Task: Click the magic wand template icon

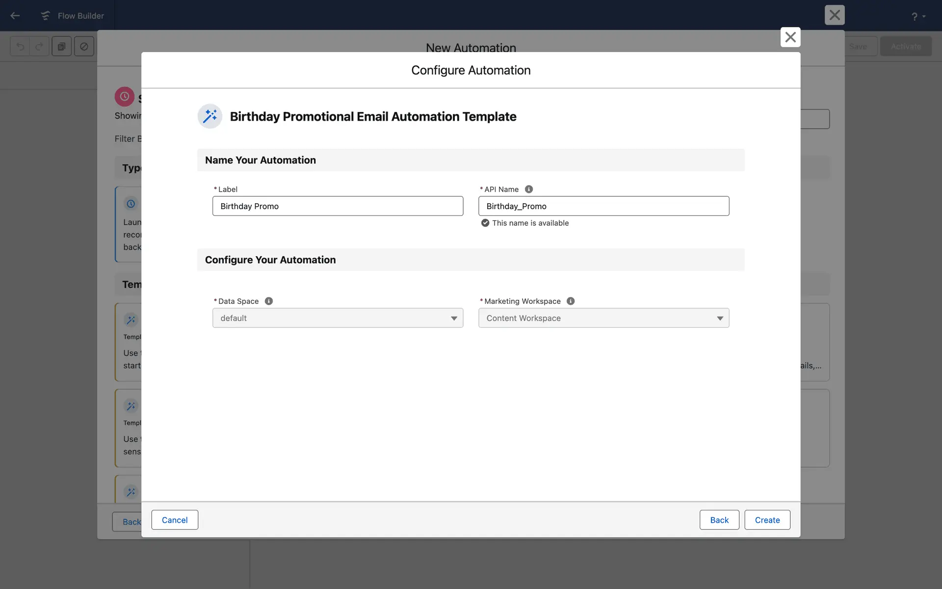Action: tap(210, 116)
